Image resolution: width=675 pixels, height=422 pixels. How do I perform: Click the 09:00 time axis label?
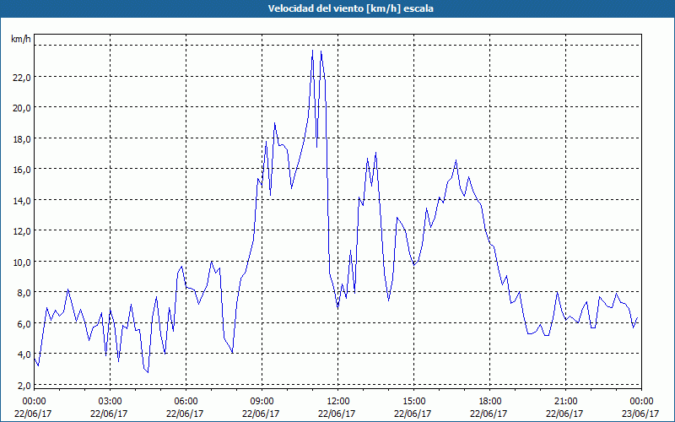click(x=262, y=402)
